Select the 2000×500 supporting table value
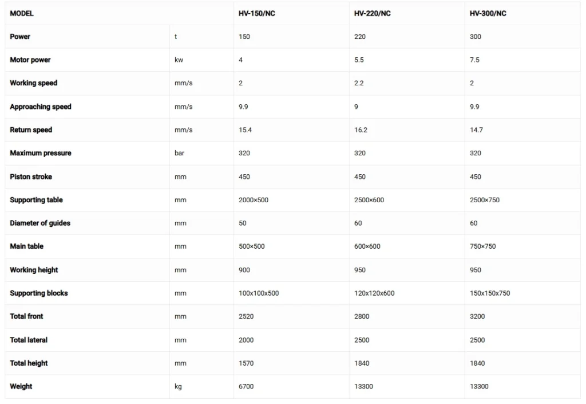 coord(254,200)
